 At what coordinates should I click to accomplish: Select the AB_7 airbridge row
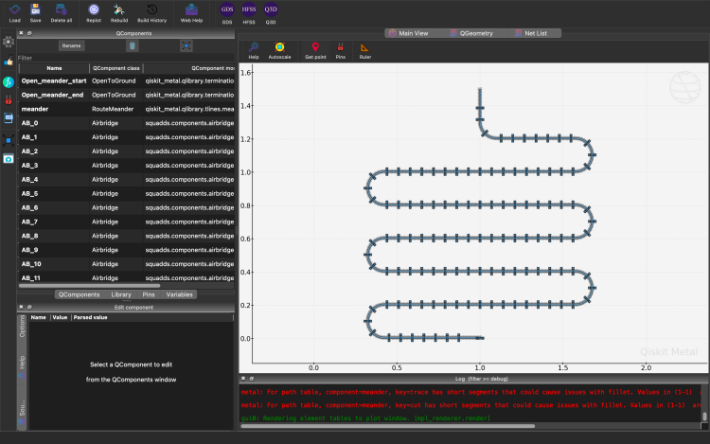tap(127, 222)
